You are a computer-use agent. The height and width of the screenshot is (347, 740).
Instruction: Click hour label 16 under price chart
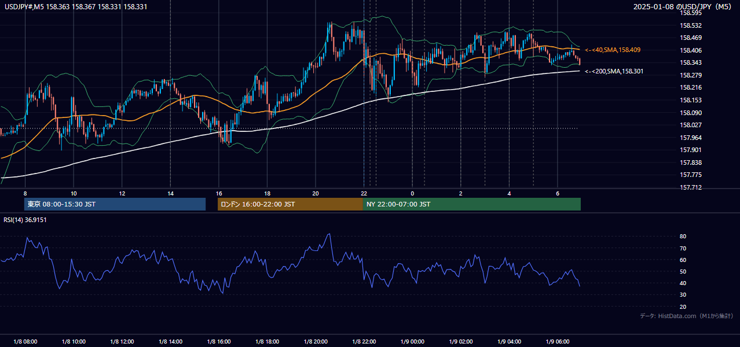coord(218,193)
